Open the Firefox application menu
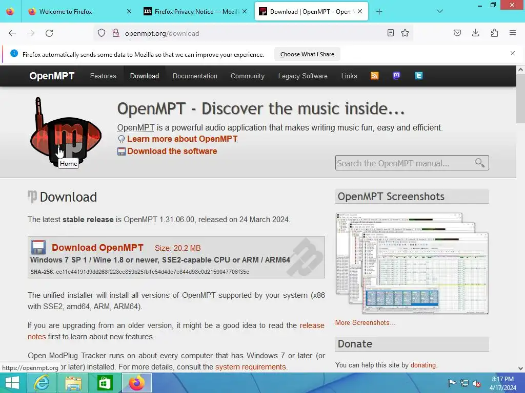The height and width of the screenshot is (393, 525). point(513,33)
